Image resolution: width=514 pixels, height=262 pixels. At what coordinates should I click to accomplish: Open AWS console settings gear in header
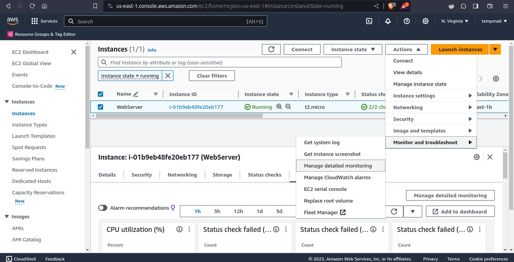425,21
